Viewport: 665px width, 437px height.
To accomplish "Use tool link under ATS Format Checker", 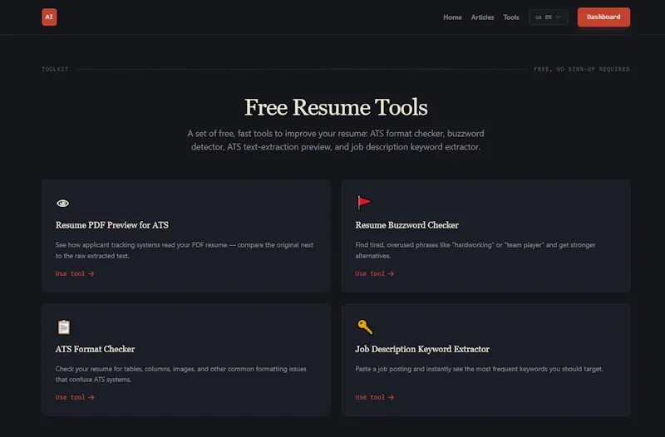I will pyautogui.click(x=75, y=397).
